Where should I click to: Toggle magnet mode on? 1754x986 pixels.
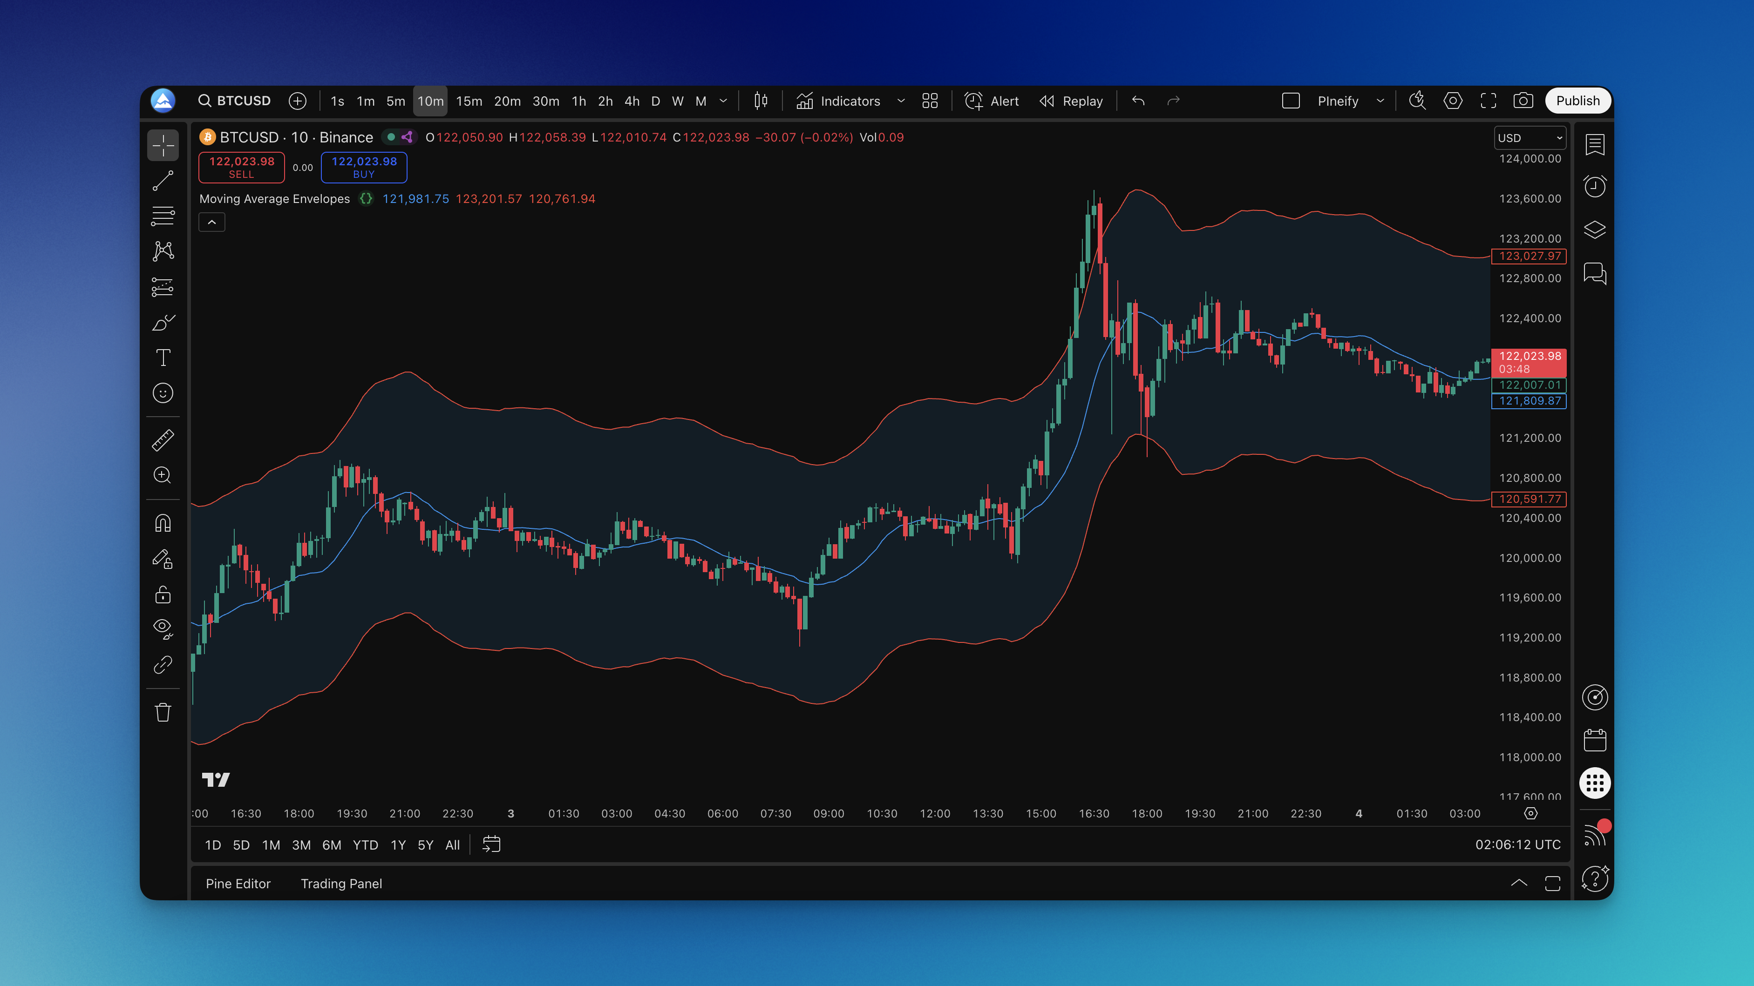tap(163, 523)
